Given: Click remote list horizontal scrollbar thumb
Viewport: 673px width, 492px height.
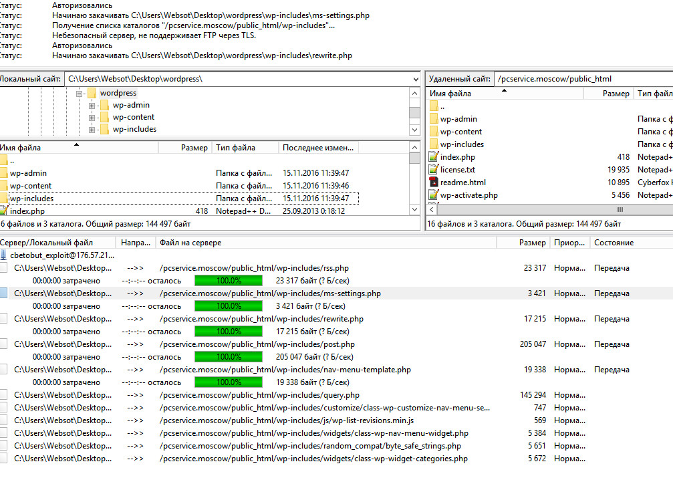Looking at the screenshot, I should click(x=555, y=209).
